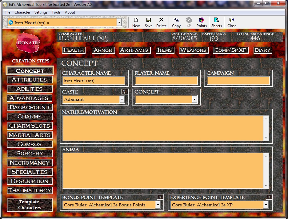Screen dimensions: 288x219
Task: Open the Bonus Point Template dropdown
Action: (x=158, y=205)
